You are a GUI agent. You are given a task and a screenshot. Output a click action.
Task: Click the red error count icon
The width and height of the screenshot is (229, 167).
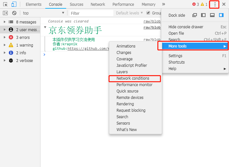pyautogui.click(x=194, y=4)
